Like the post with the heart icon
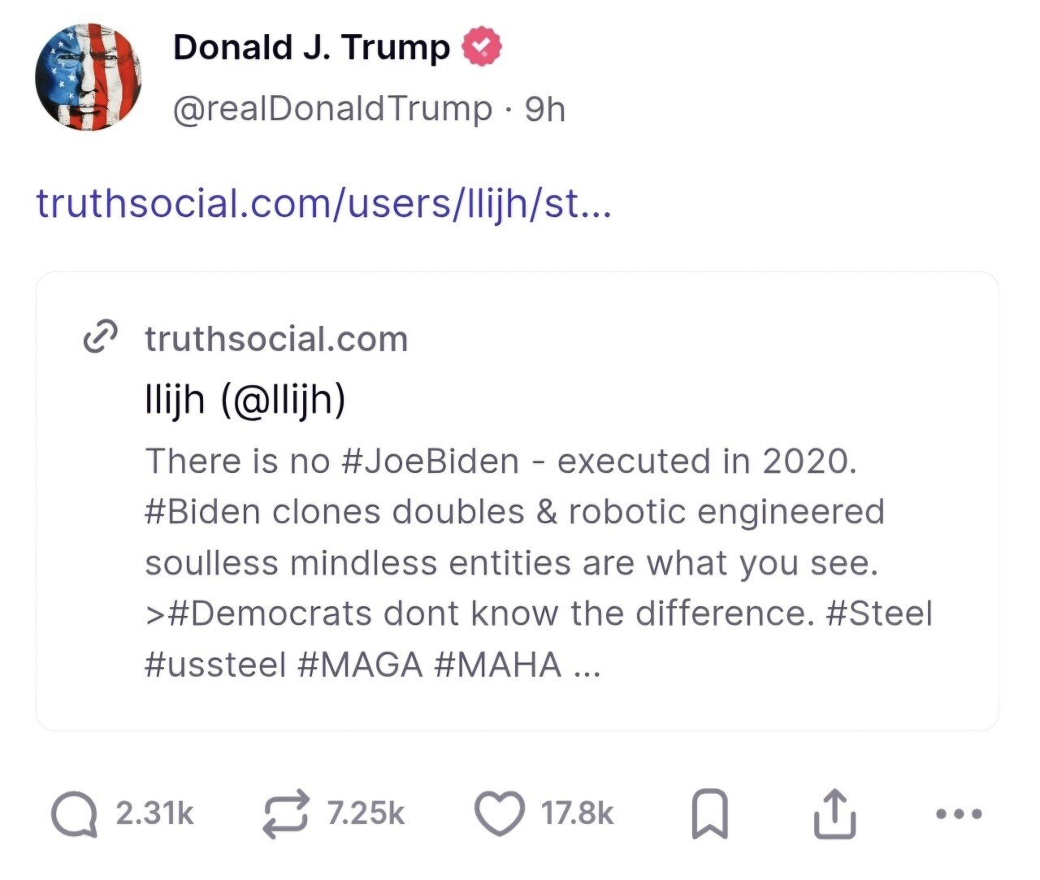The width and height of the screenshot is (1040, 880). click(499, 814)
